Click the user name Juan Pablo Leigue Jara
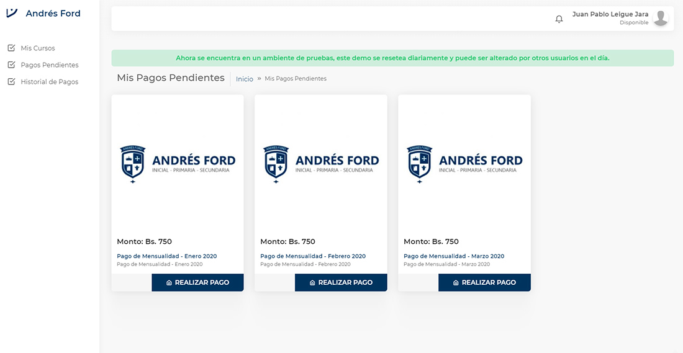Viewport: 683px width, 353px height. (x=610, y=14)
